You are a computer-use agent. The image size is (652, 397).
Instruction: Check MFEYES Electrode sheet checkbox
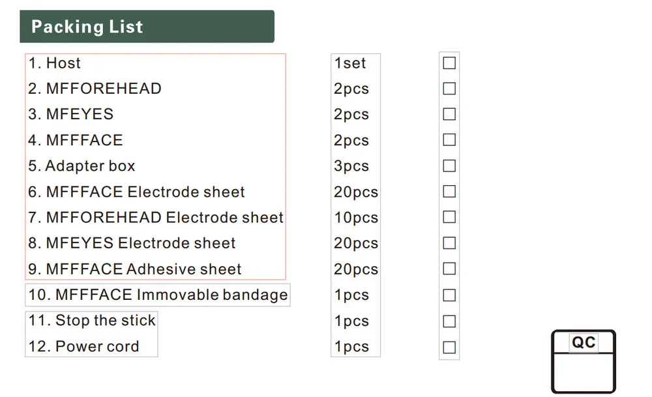pyautogui.click(x=449, y=243)
